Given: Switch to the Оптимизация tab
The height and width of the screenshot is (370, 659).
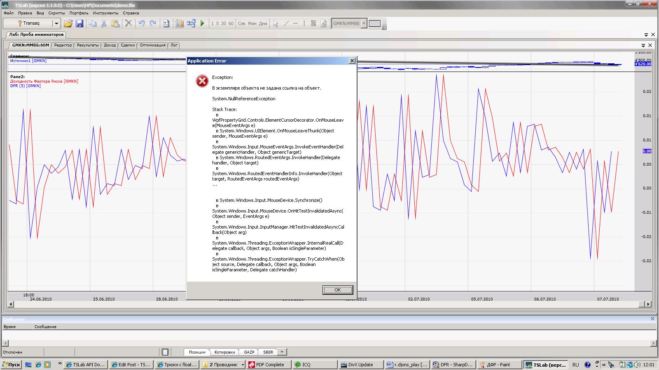Looking at the screenshot, I should (x=152, y=45).
